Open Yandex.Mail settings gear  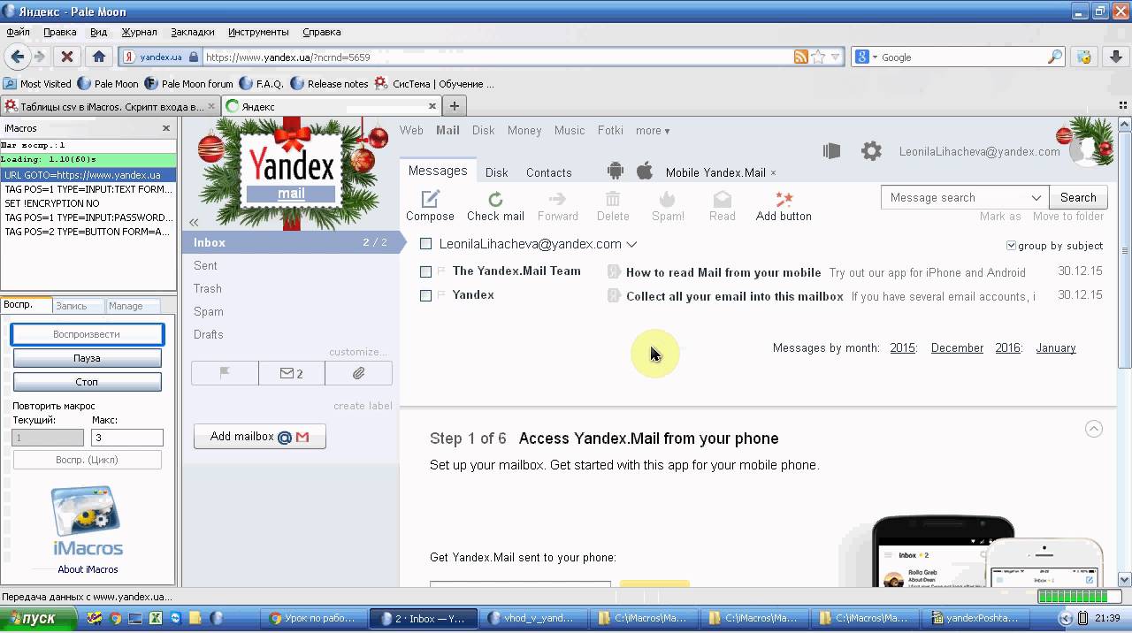(871, 151)
